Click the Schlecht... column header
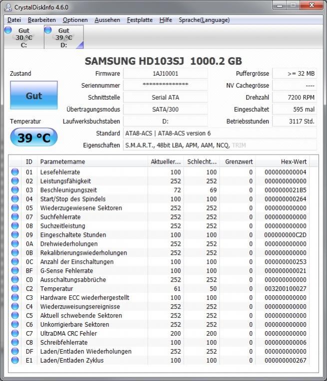This screenshot has height=381, width=327. pos(202,162)
